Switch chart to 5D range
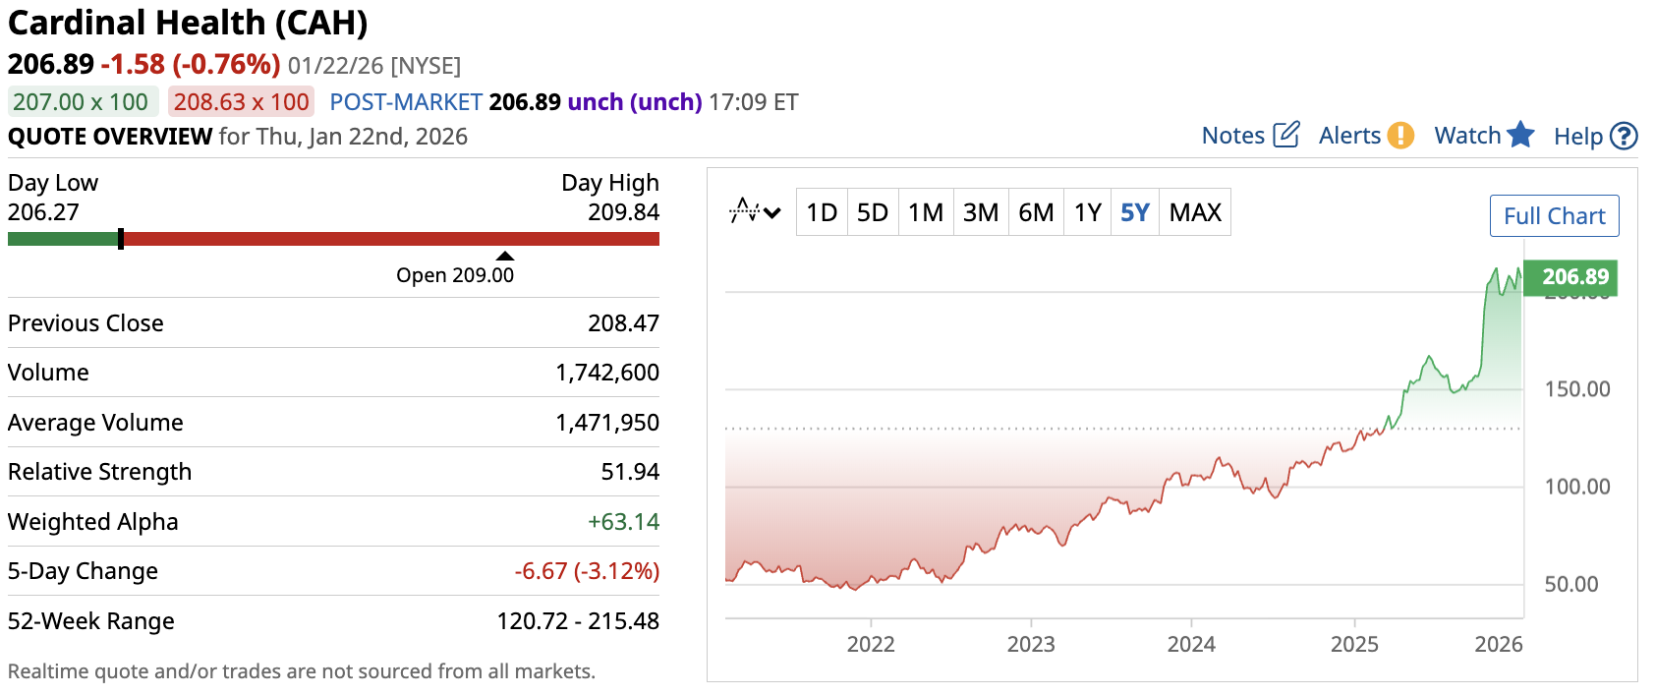The height and width of the screenshot is (696, 1655). pyautogui.click(x=873, y=212)
